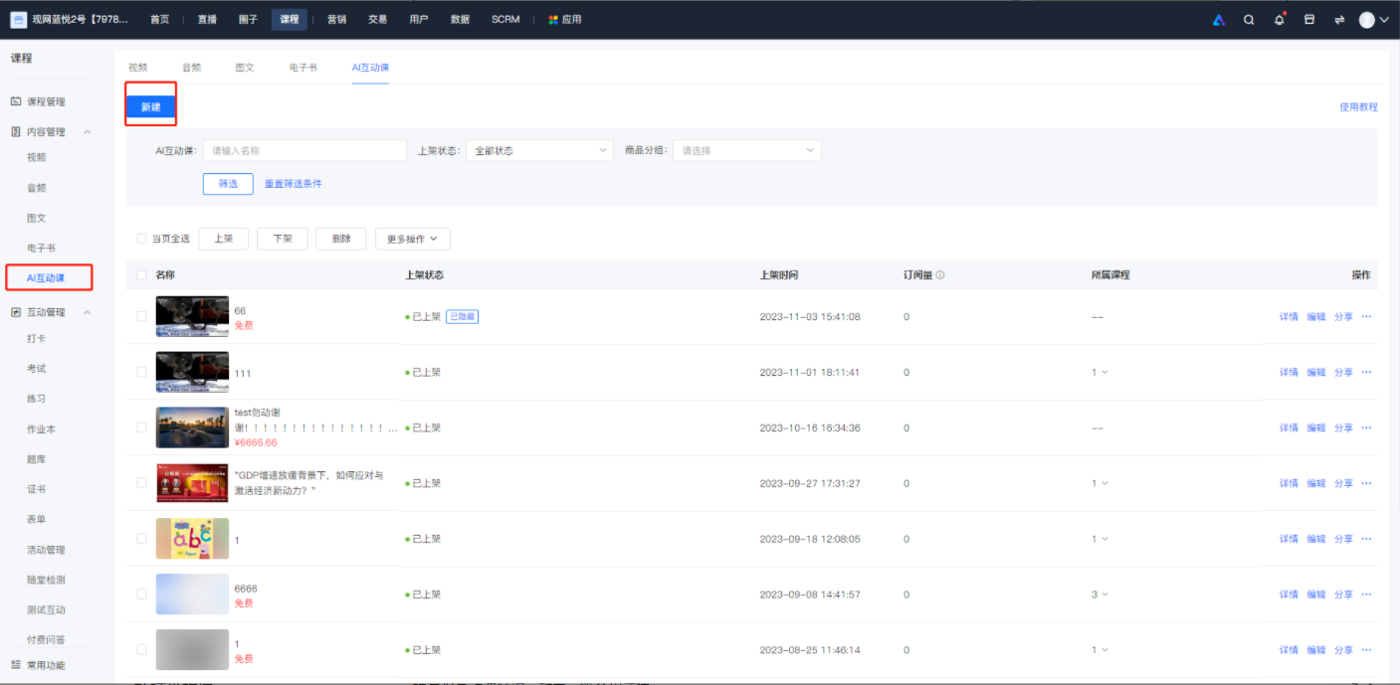Viewport: 1400px width, 685px height.
Task: Click the 新建 create button
Action: [x=150, y=106]
